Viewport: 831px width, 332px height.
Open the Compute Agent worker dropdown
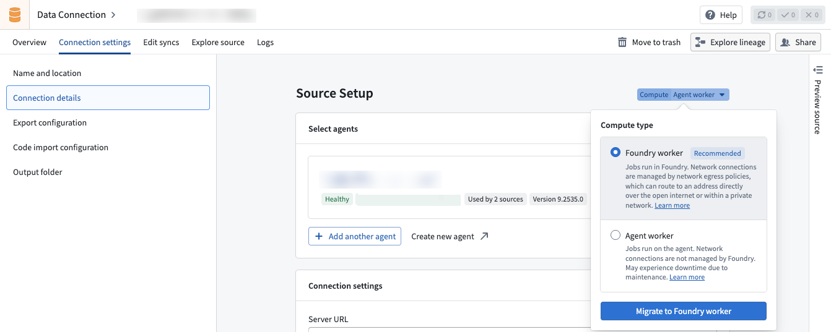point(683,95)
